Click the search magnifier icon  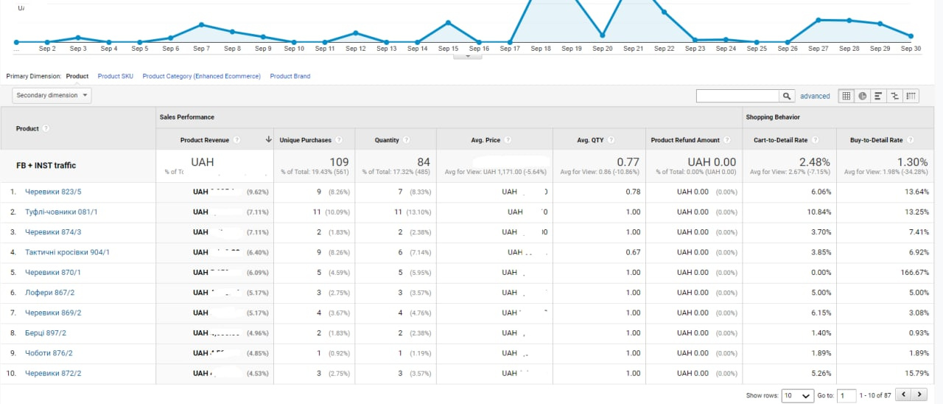[788, 96]
